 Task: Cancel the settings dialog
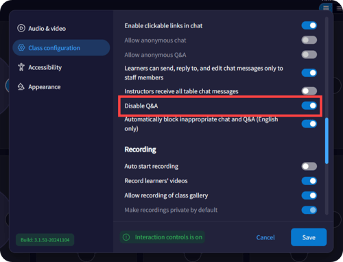[x=265, y=237]
